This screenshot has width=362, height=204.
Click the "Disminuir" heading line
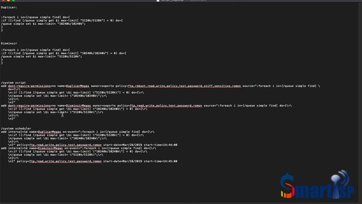(x=9, y=43)
